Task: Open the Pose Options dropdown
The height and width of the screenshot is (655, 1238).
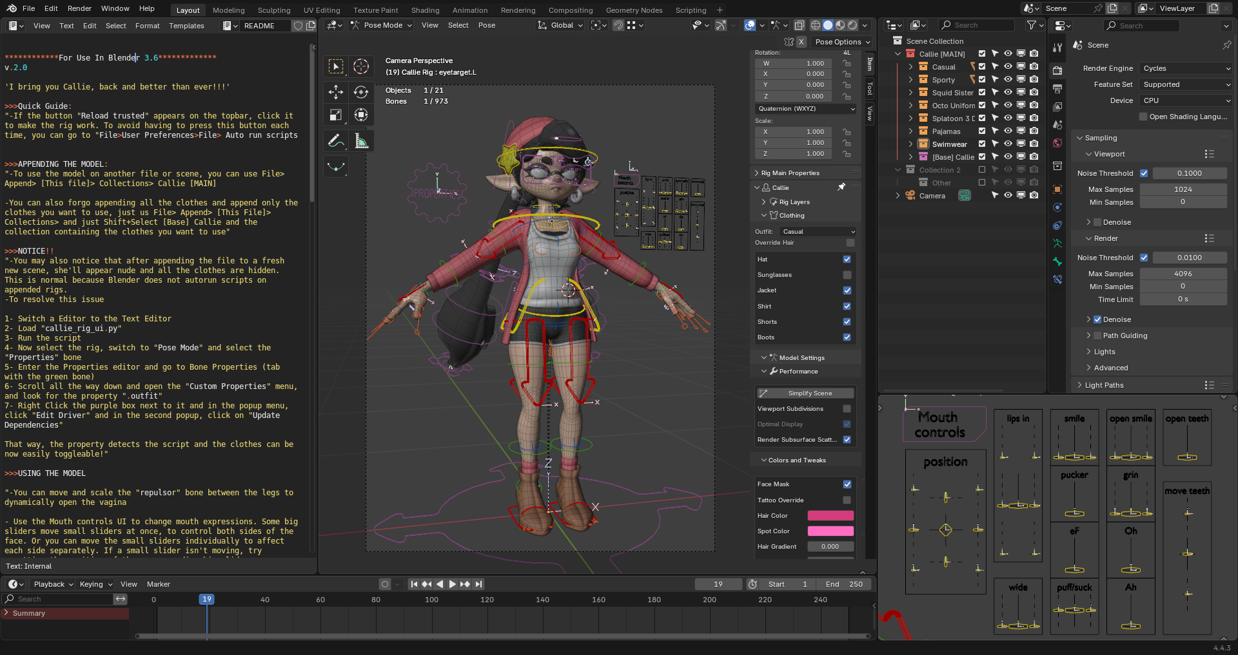Action: (842, 42)
